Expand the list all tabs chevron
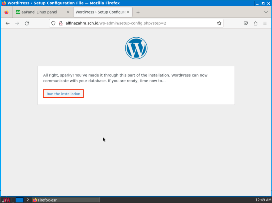Screen dimensions: 272x203 coord(266,12)
